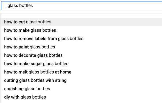The width and height of the screenshot is (162, 103).
Task: Pick the suggestion about melting at home
Action: [82, 72]
